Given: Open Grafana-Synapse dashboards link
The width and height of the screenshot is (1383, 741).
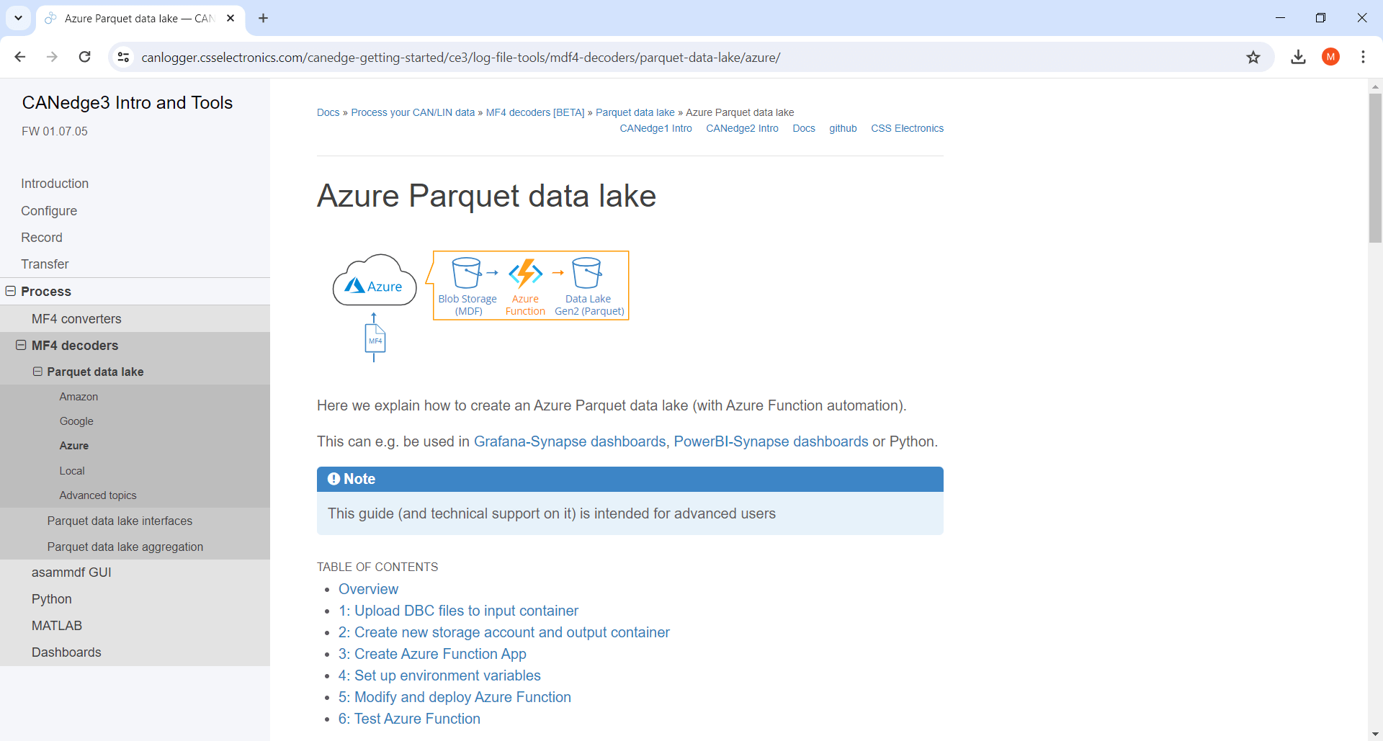Looking at the screenshot, I should [570, 441].
